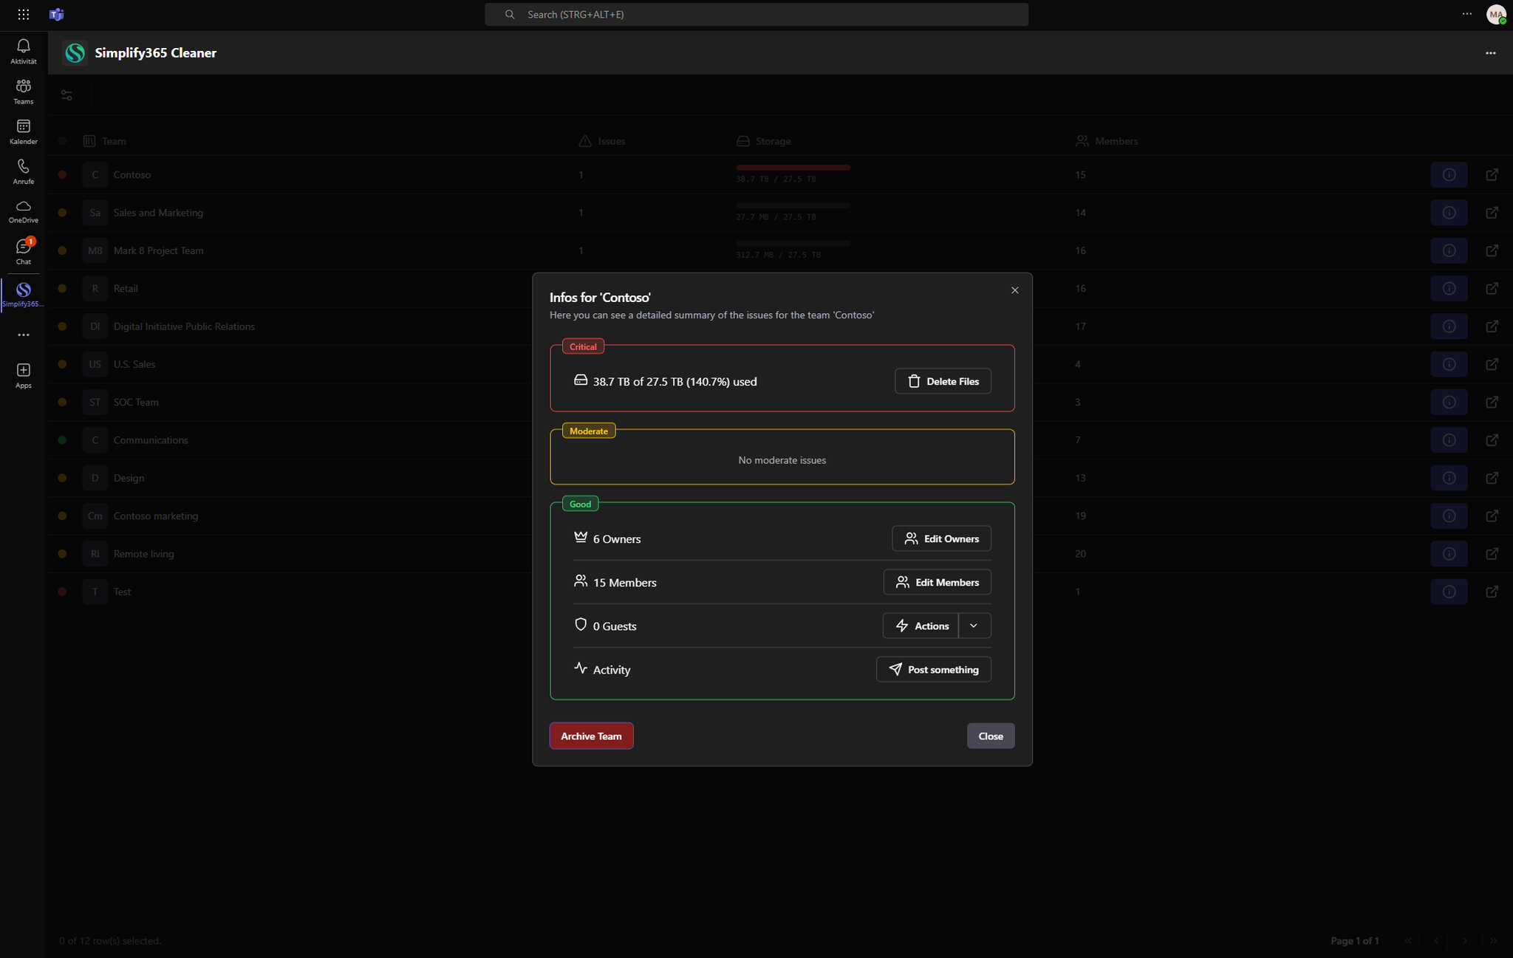Open info icon for Retail row
The width and height of the screenshot is (1513, 958).
pos(1449,288)
